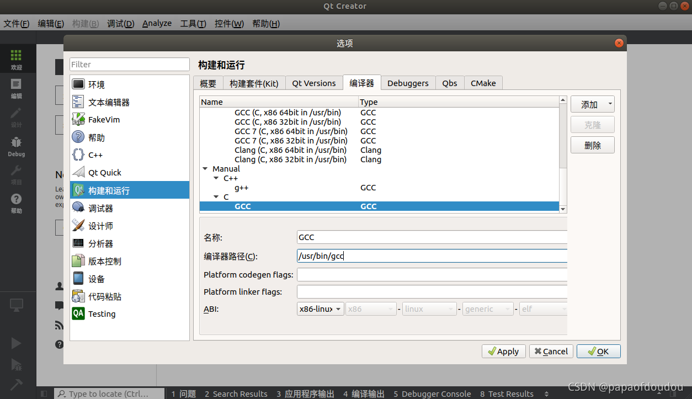Open the Add (添加) dropdown arrow
Viewport: 692px width, 399px height.
tap(610, 104)
